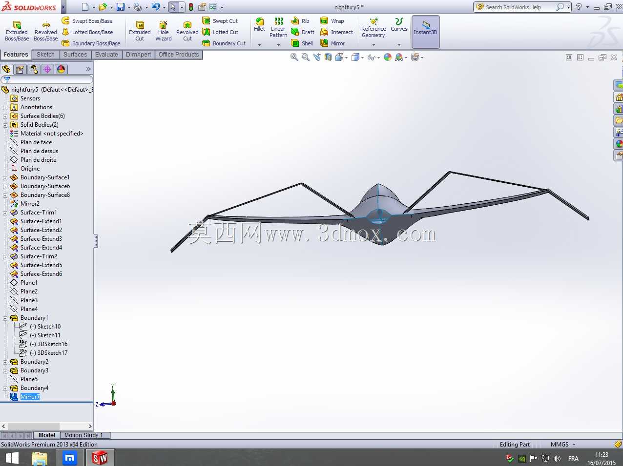Select the Mirror tool in ribbon
The width and height of the screenshot is (623, 466).
[332, 43]
